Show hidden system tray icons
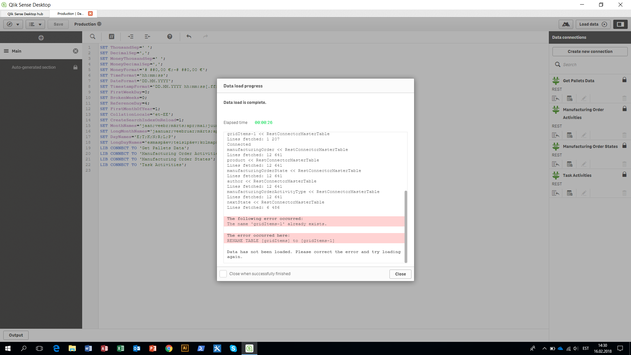 [544, 348]
